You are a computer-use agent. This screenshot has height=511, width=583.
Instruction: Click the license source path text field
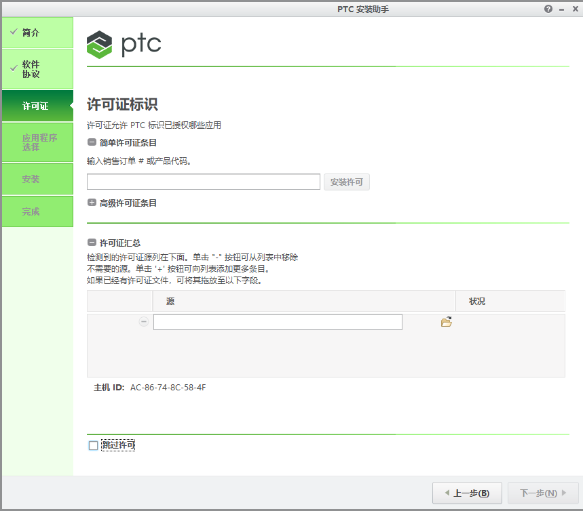click(278, 322)
